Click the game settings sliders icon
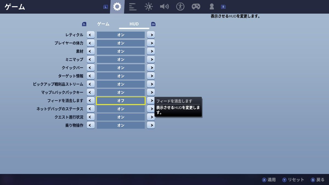Viewport: 329px width, 185px height. point(133,7)
